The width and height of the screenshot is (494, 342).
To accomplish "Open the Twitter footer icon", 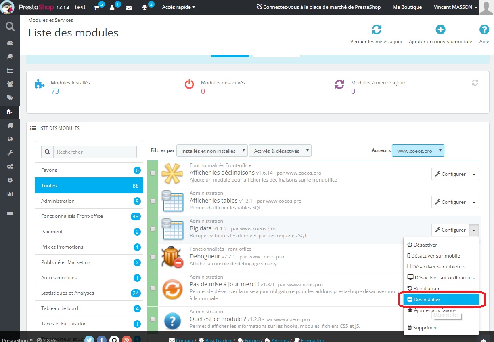I will (x=89, y=340).
